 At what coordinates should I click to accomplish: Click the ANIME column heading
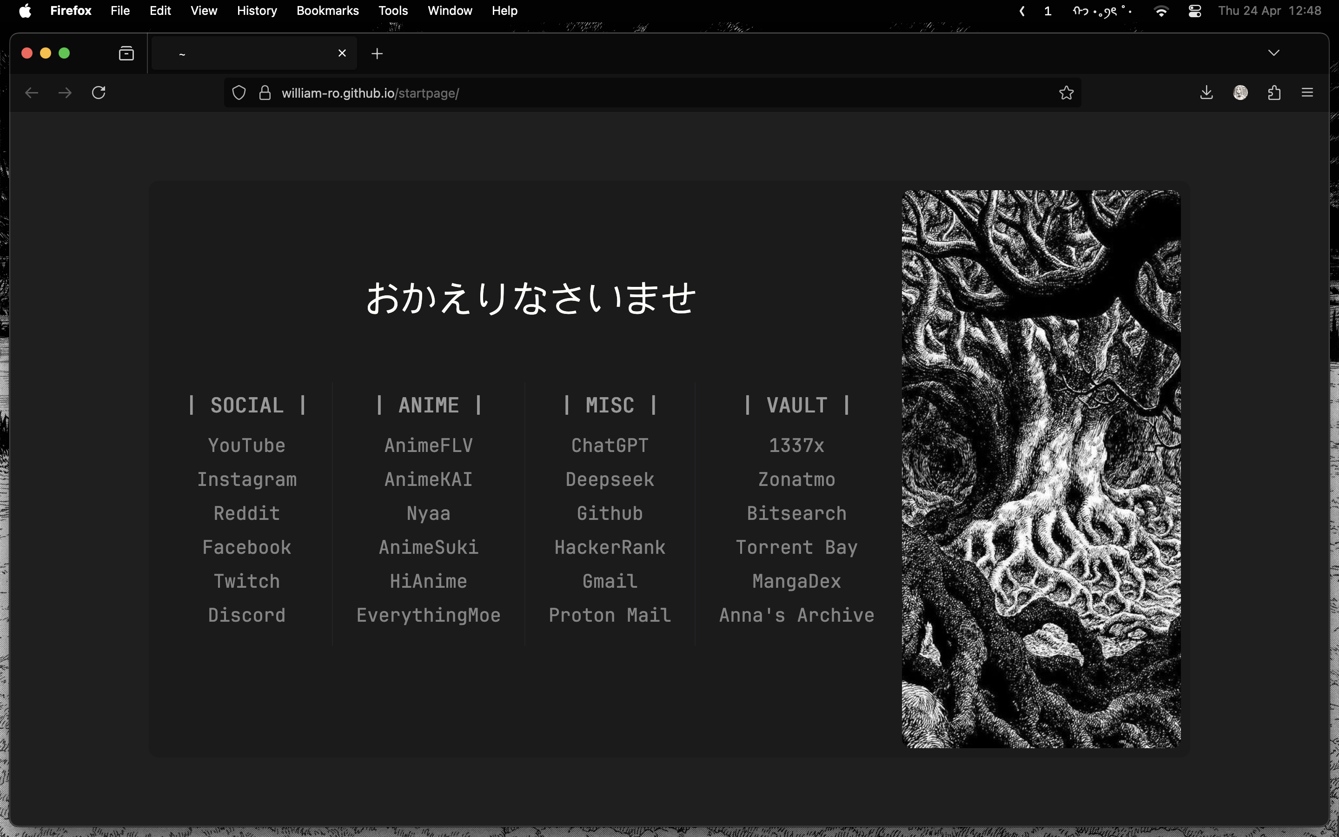coord(429,405)
